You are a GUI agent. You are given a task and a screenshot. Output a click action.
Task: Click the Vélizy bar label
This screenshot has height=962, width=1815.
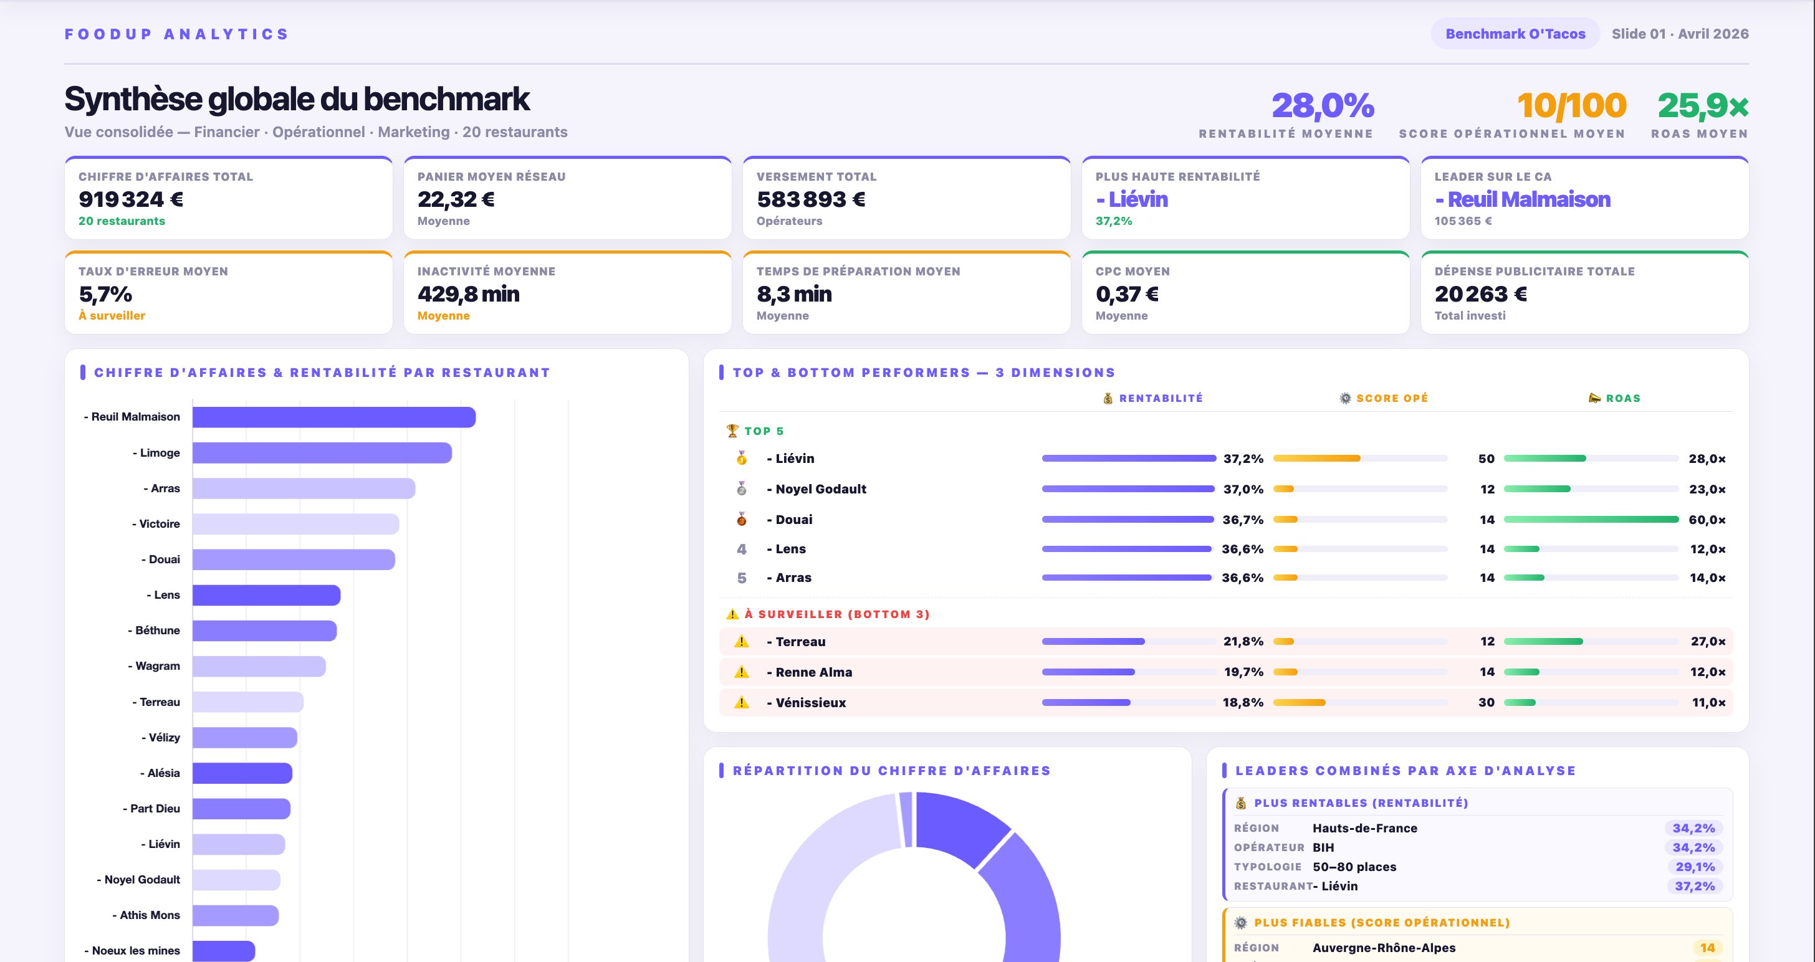tap(161, 737)
